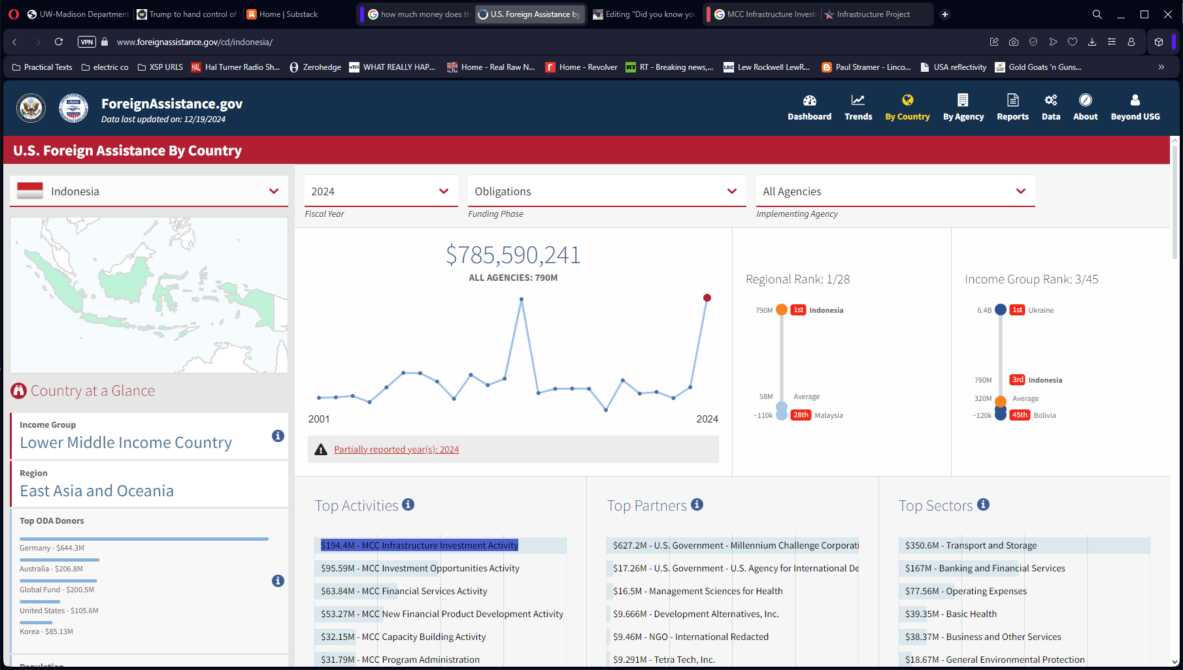Click the ForeignAssistance.gov site title

tap(172, 104)
